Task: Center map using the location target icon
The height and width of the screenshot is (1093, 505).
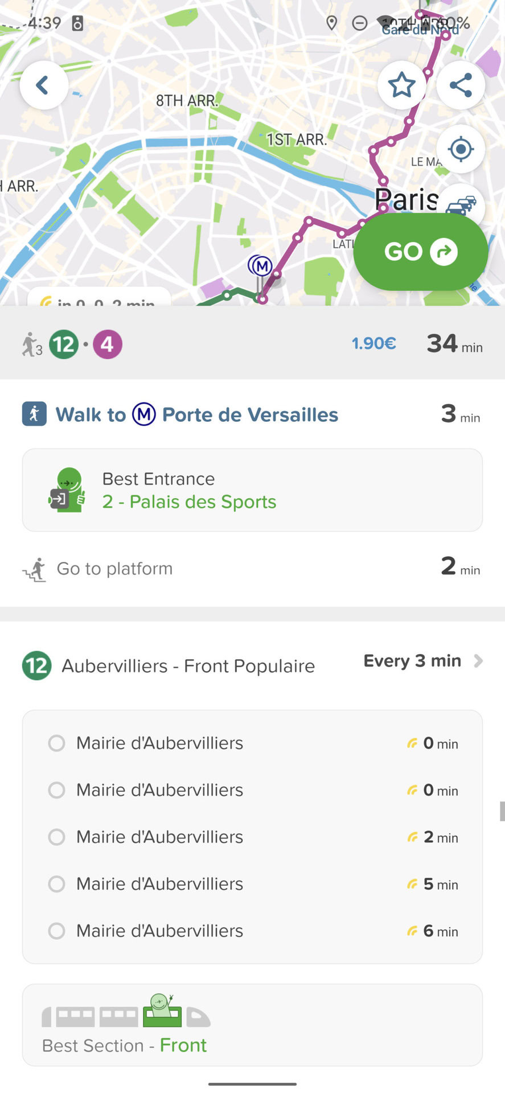Action: tap(461, 149)
